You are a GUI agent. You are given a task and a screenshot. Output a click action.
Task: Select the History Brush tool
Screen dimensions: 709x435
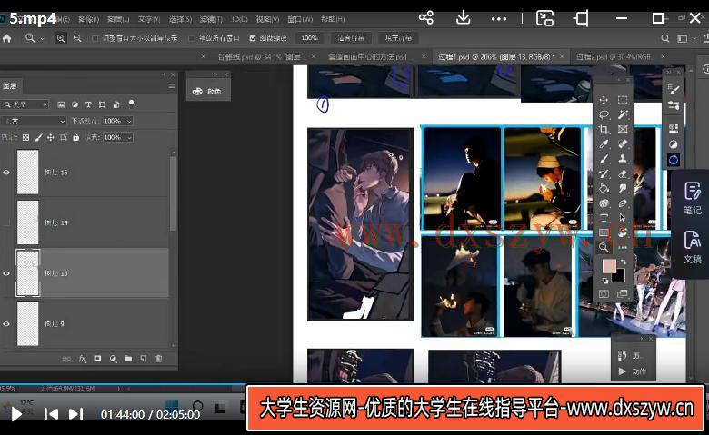(604, 174)
